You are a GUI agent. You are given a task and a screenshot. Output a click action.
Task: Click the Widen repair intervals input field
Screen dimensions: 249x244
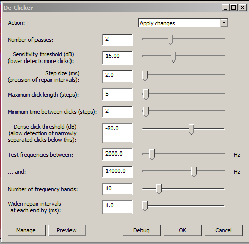118,207
